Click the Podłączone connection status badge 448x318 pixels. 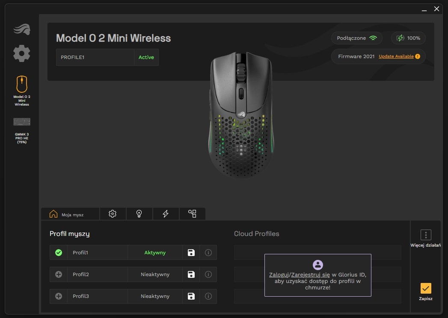tap(357, 38)
